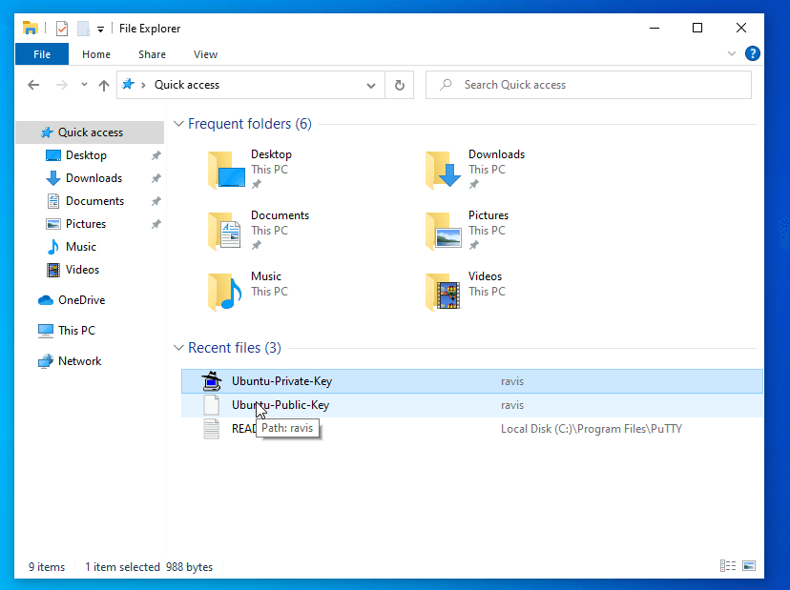This screenshot has height=590, width=790.
Task: Open Help with the question mark icon
Action: coord(752,53)
